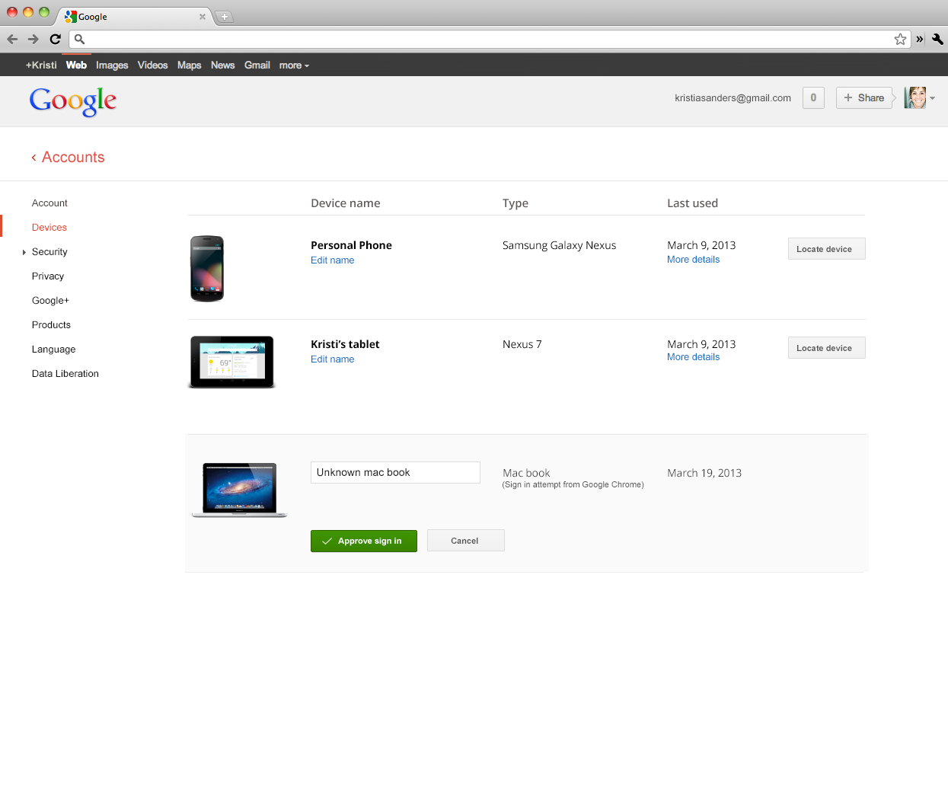948x811 pixels.
Task: Close the Google browser tab
Action: click(x=203, y=17)
